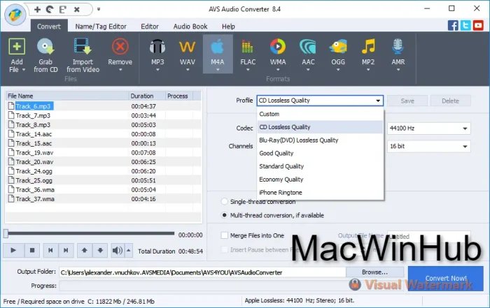Viewport: 490px width, 308px height.
Task: Click the X icon in quick access toolbar
Action: click(76, 9)
